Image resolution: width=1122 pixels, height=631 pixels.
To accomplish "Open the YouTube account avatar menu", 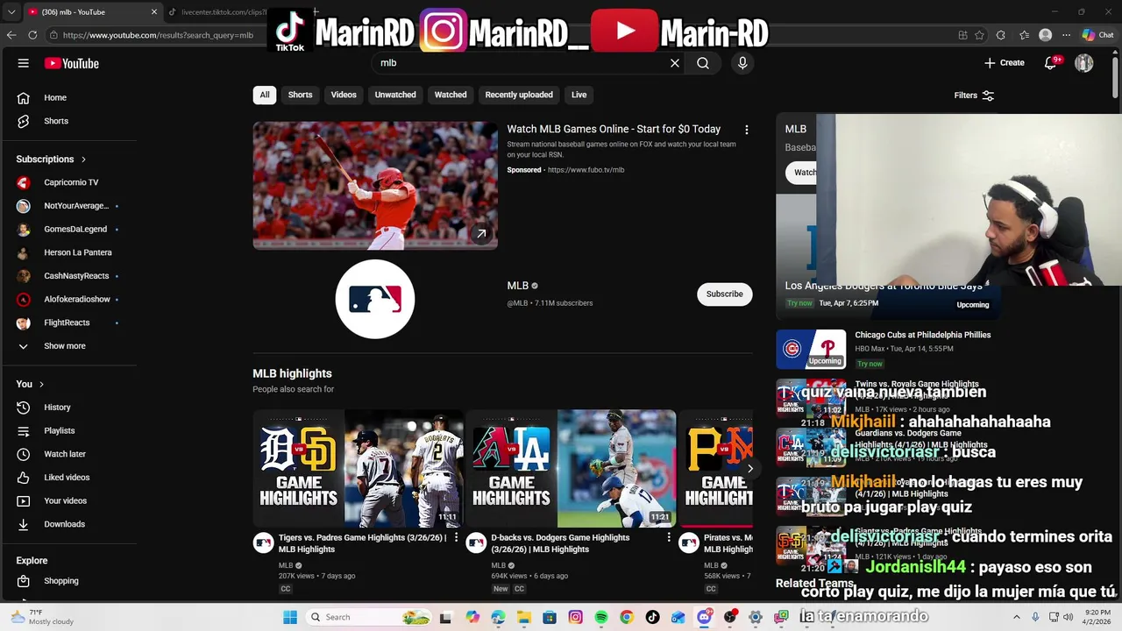I will point(1084,63).
